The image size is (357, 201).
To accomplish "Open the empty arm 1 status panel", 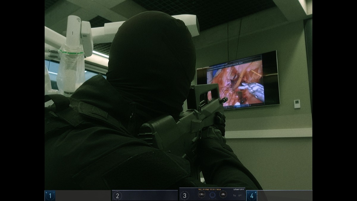I will pos(83,196).
